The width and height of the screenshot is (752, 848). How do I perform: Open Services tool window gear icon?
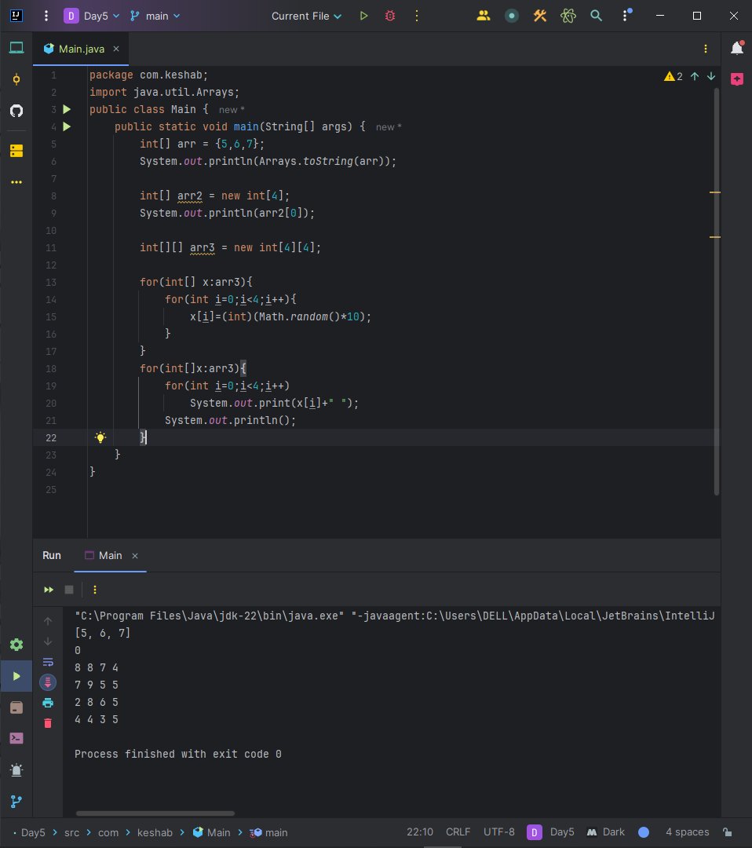pos(16,645)
